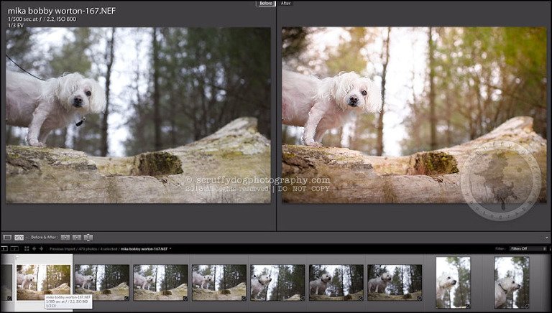552x313 pixels.
Task: Open Grid view from filmstrip header
Action: click(x=27, y=248)
